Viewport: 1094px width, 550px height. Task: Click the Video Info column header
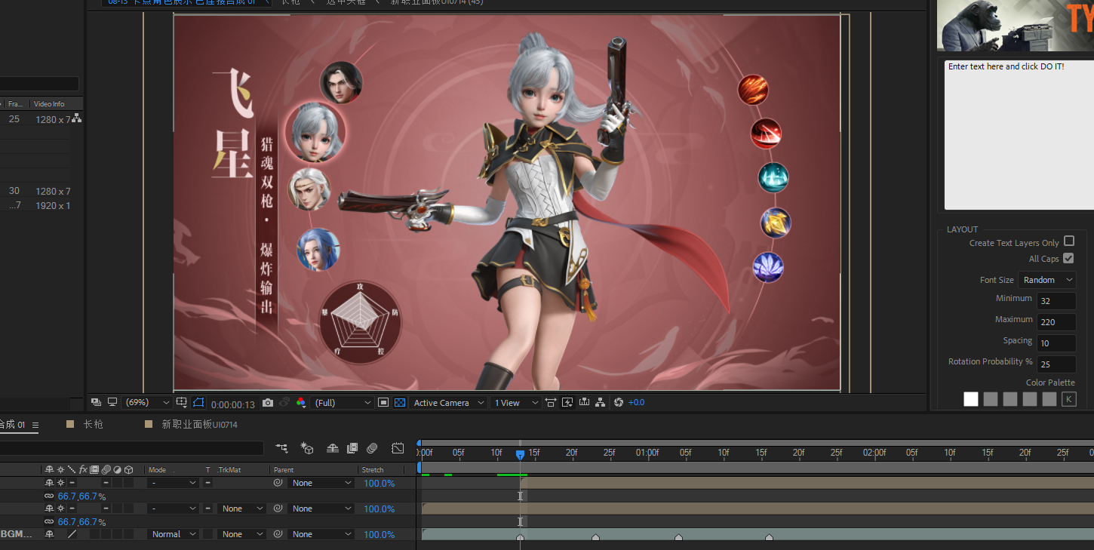(x=49, y=104)
